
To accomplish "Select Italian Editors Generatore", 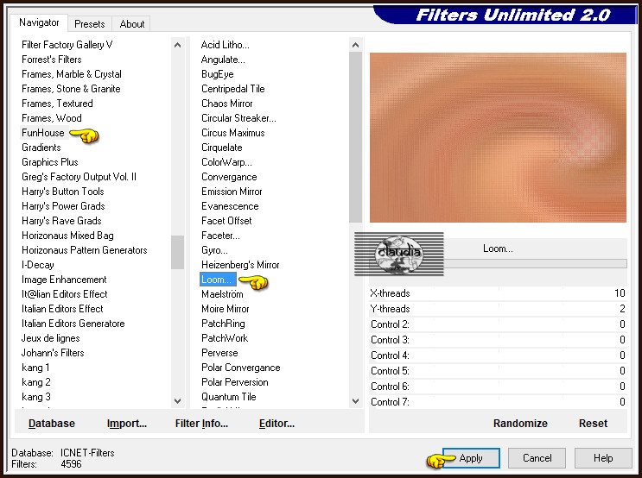I will click(73, 324).
